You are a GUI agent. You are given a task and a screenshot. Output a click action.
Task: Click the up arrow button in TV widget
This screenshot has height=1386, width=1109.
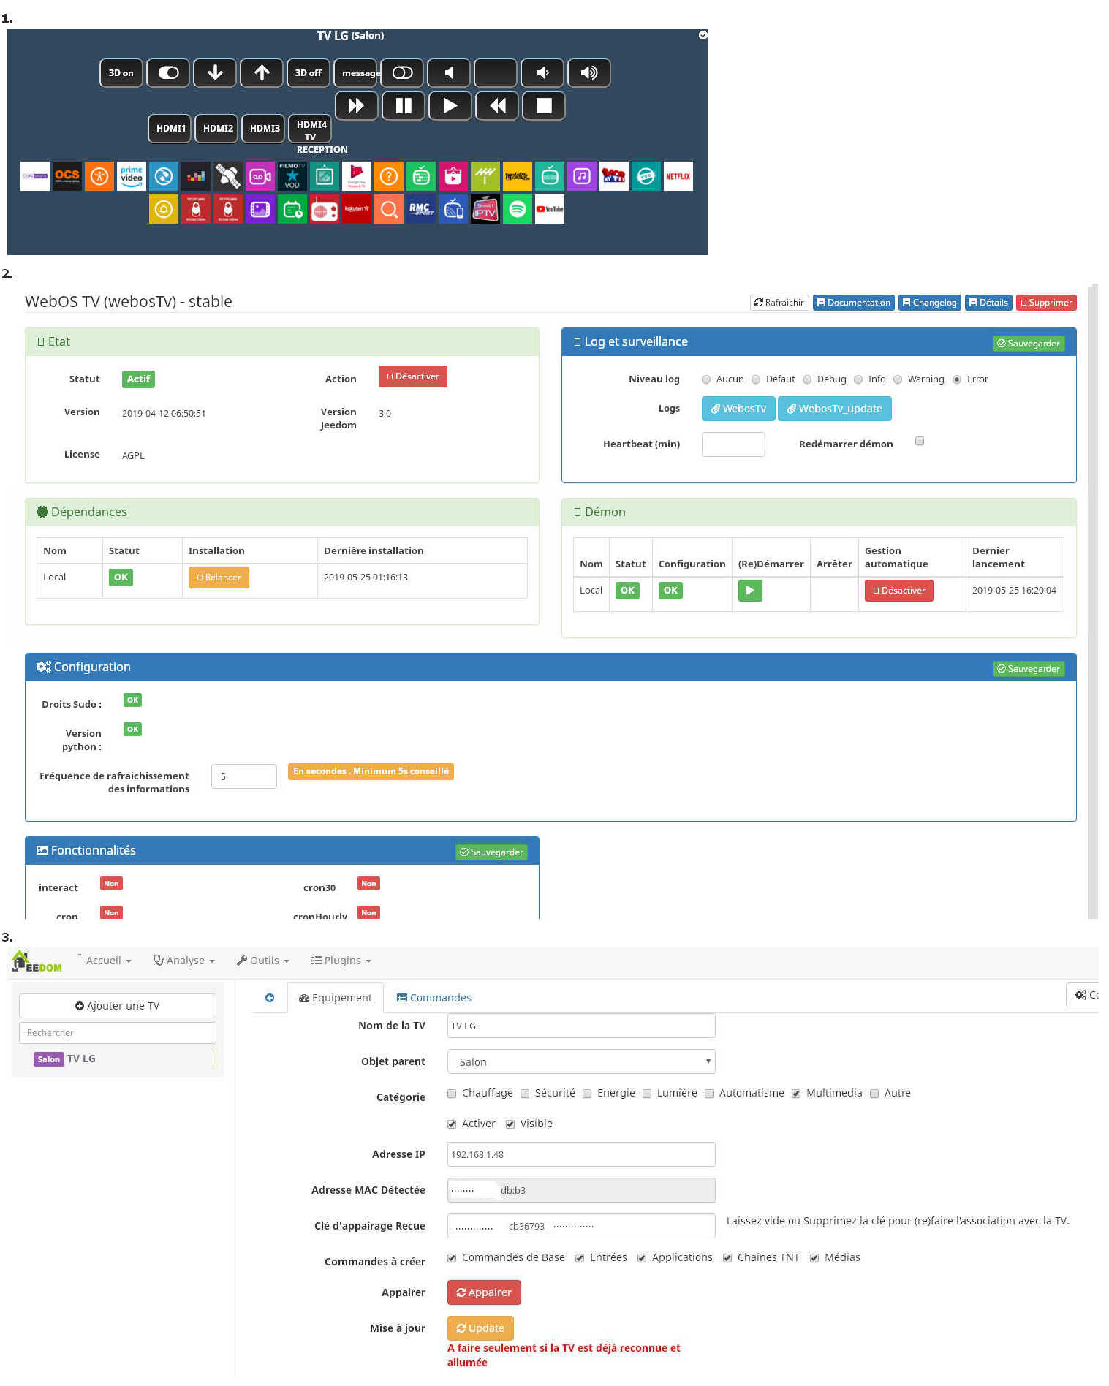262,73
